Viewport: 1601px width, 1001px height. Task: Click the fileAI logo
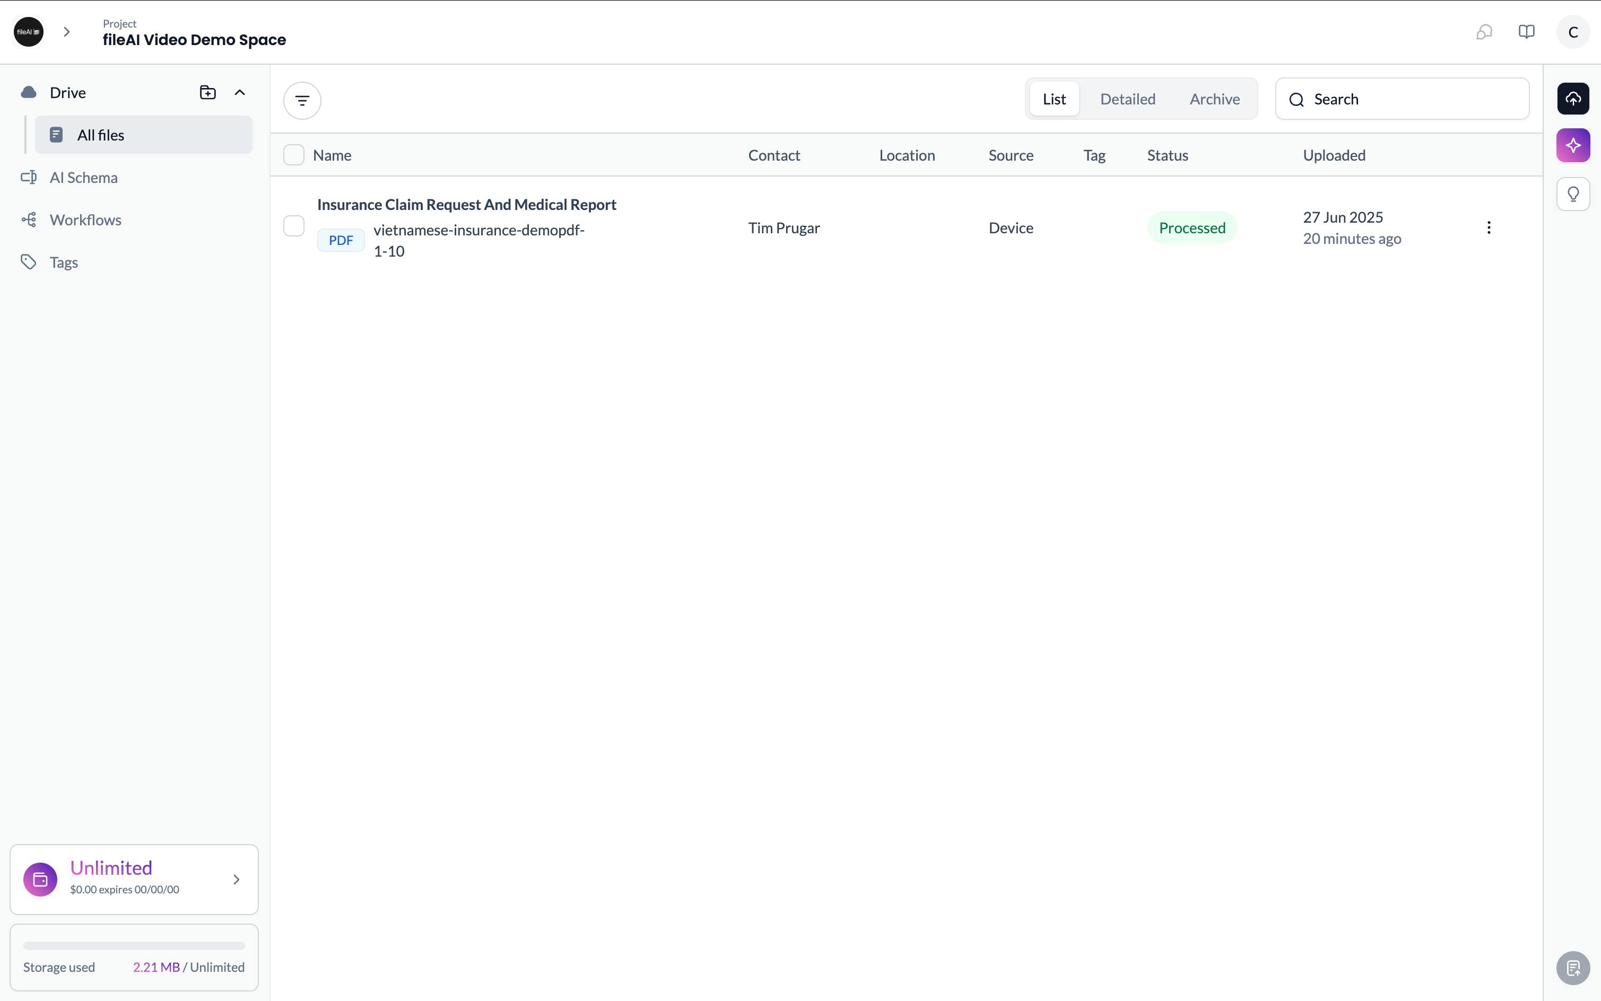[x=29, y=32]
